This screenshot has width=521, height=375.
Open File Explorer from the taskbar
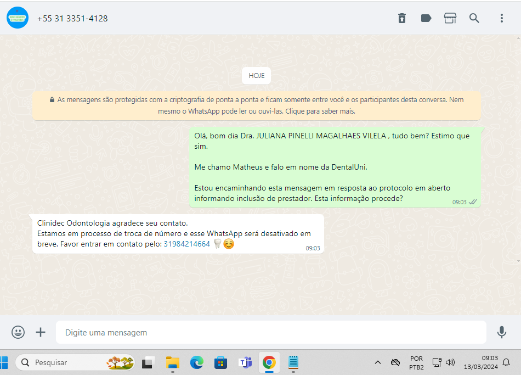point(172,362)
